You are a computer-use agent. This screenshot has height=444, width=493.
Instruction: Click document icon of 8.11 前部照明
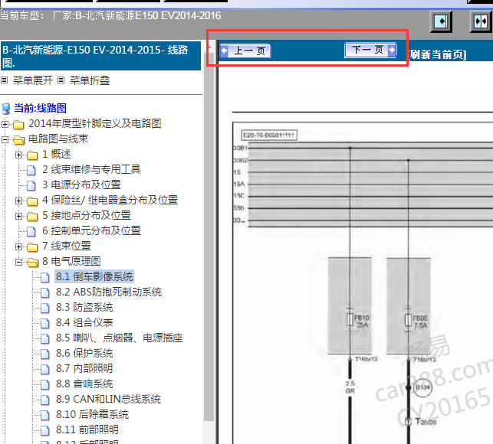coord(45,431)
